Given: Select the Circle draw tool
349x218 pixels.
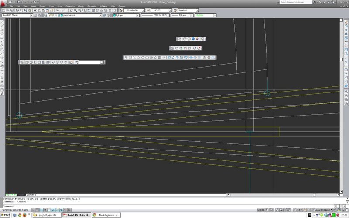Looking at the screenshot, I should [x=2, y=34].
